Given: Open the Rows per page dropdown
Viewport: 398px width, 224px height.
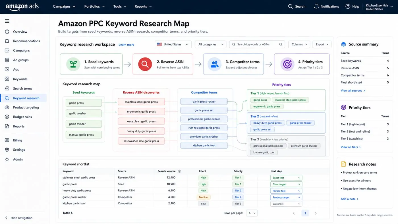Looking at the screenshot, I should 252,213.
